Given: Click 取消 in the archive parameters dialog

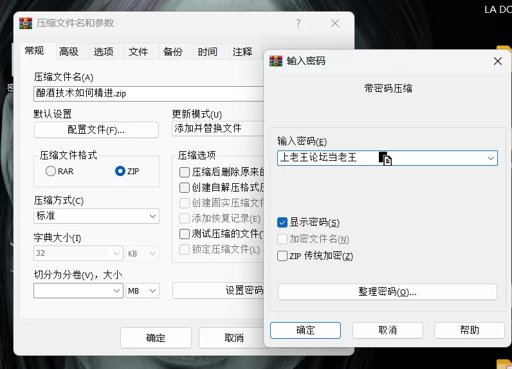Looking at the screenshot, I should click(x=232, y=338).
